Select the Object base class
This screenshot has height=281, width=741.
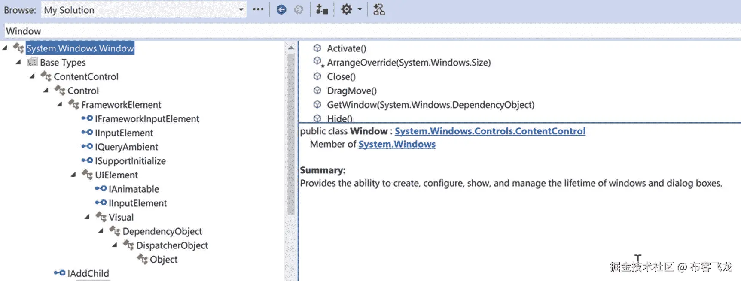coord(163,260)
